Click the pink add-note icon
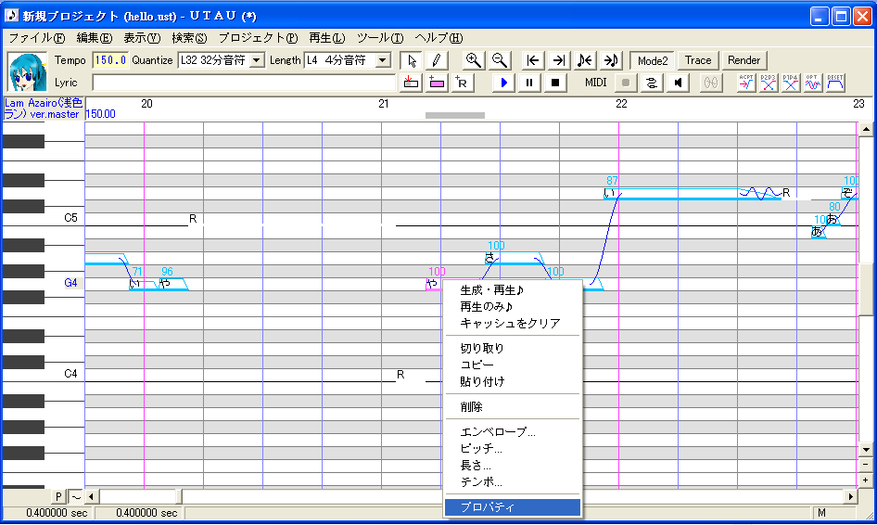This screenshot has height=525, width=877. [x=437, y=83]
